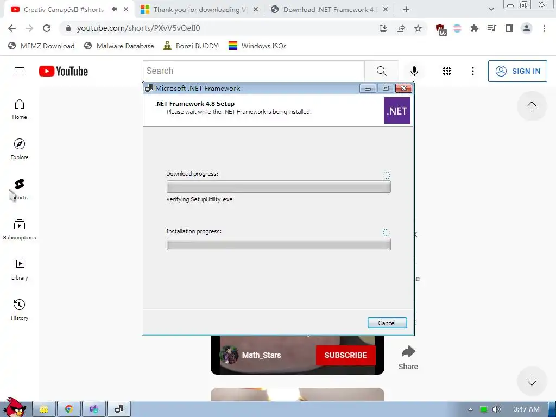This screenshot has height=417, width=556.
Task: Click the Download progress bar
Action: coord(279,187)
